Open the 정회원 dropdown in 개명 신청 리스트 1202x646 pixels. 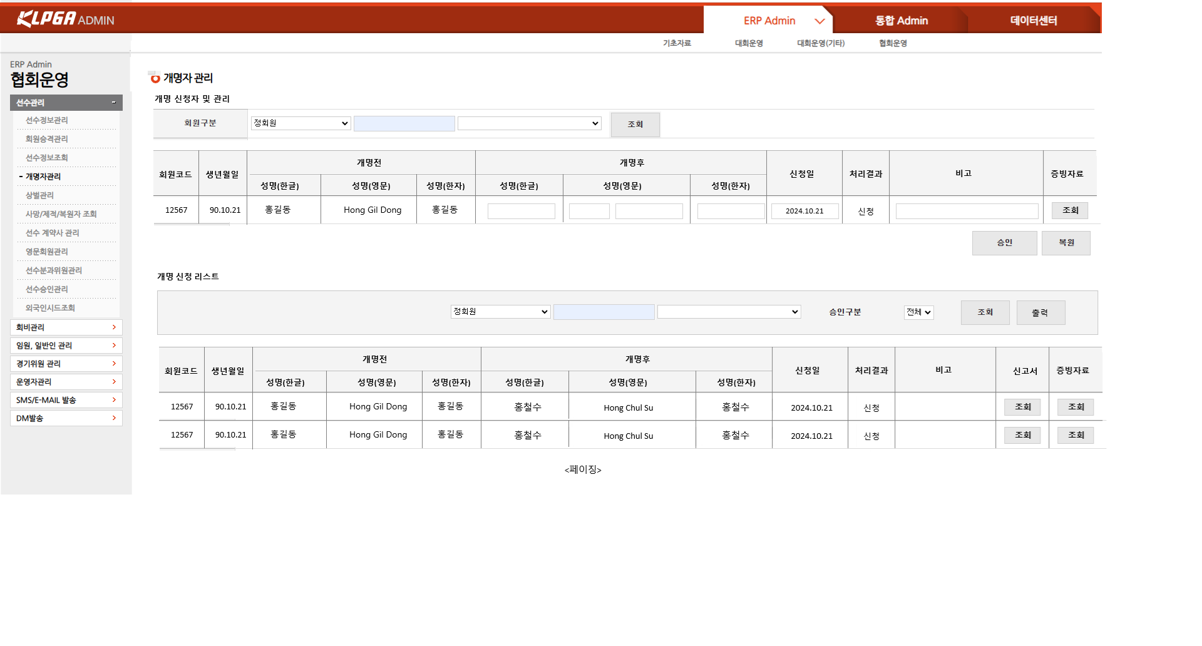(x=500, y=312)
